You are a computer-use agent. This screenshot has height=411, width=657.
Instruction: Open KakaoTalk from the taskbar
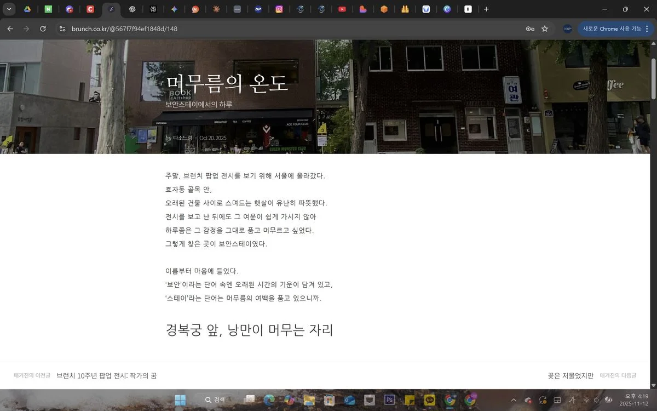point(430,400)
